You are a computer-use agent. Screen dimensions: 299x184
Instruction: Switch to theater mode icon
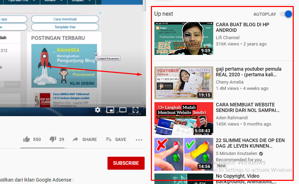(x=123, y=110)
